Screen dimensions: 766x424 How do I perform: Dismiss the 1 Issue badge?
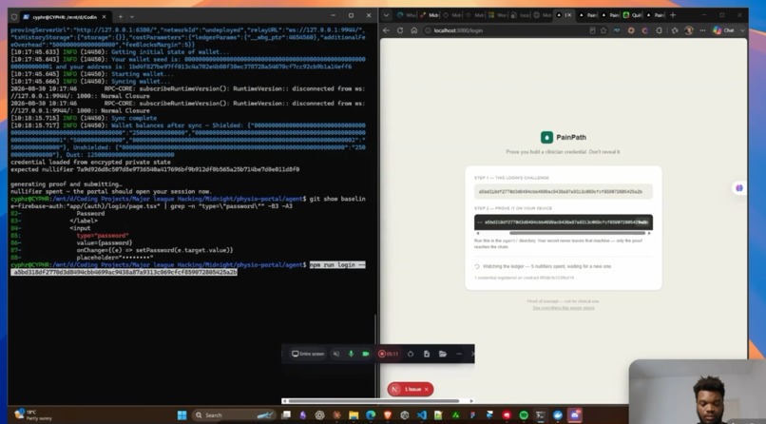pyautogui.click(x=427, y=390)
